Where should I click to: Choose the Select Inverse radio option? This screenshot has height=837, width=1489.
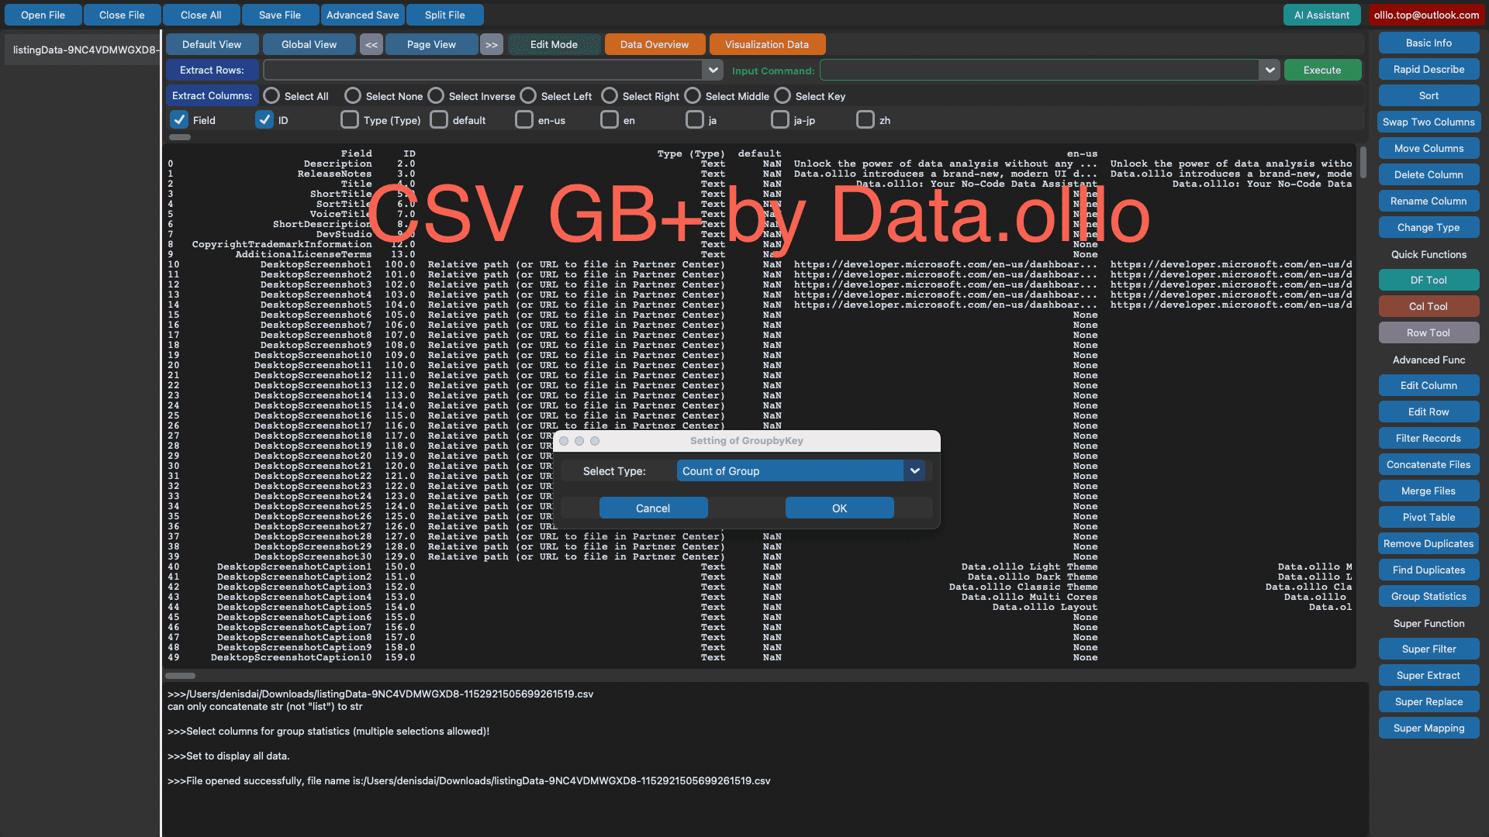434,95
